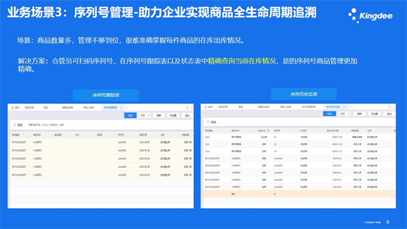407x229 pixels.
Task: Click the info icon beside 在库状态 column header
Action: 268,131
